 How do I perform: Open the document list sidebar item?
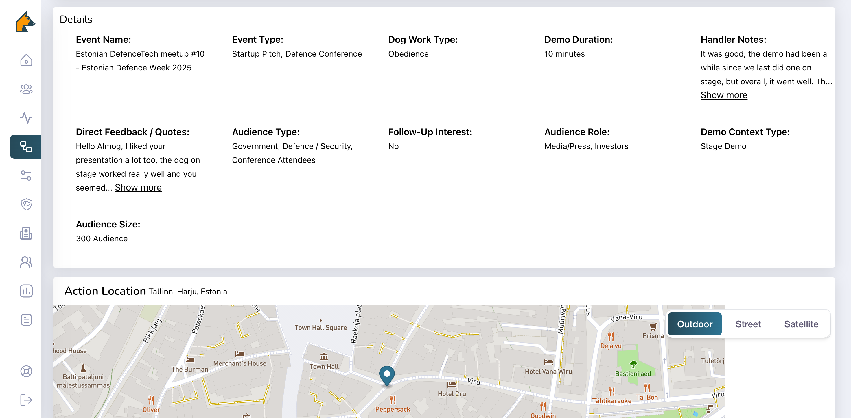[x=26, y=320]
